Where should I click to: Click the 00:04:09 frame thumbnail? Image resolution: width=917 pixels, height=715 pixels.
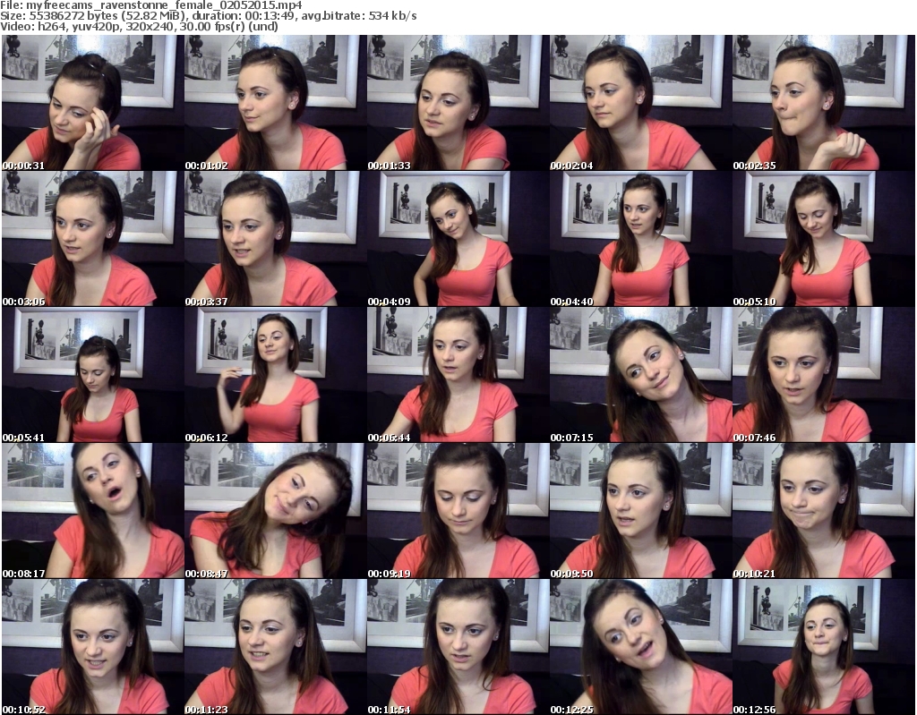(458, 239)
